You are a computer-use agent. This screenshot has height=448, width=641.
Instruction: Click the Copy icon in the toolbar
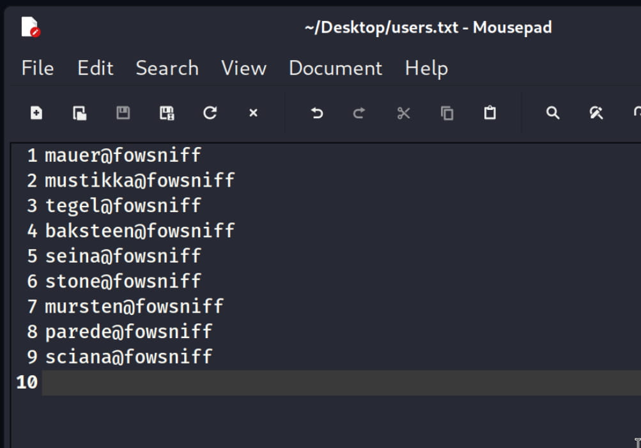pyautogui.click(x=447, y=113)
